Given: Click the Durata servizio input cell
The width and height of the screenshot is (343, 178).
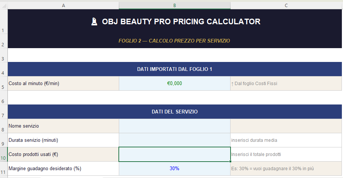Looking at the screenshot, I should (x=174, y=140).
